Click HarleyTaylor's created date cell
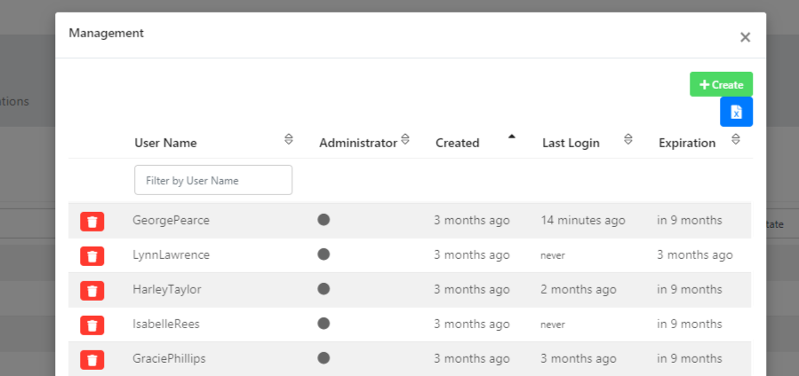The width and height of the screenshot is (799, 376). coord(472,290)
